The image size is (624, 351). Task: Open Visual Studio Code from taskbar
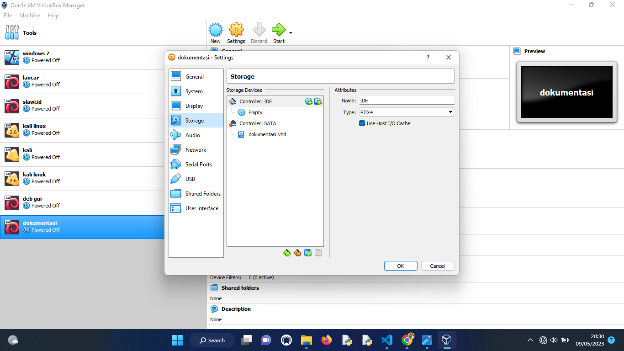386,340
